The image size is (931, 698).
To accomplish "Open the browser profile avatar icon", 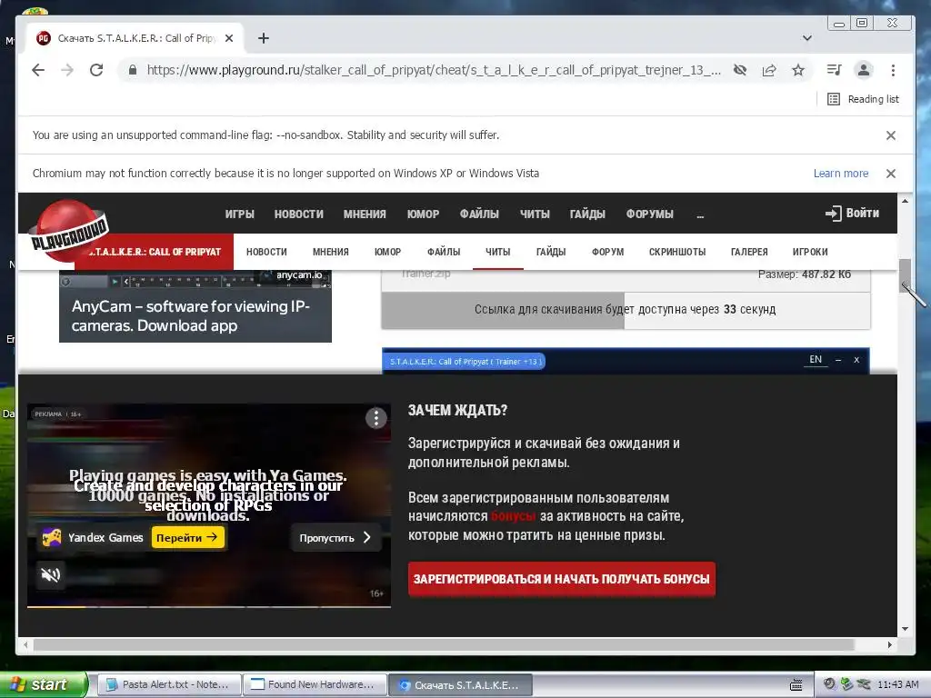I will tap(864, 70).
